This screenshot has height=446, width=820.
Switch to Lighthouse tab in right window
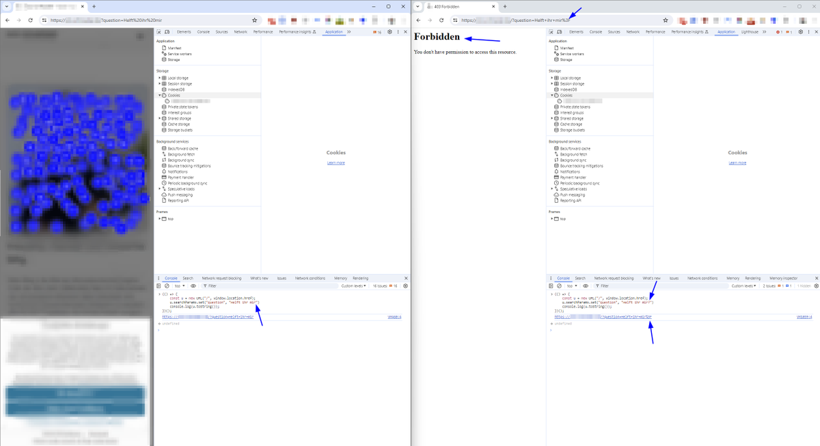click(x=750, y=32)
